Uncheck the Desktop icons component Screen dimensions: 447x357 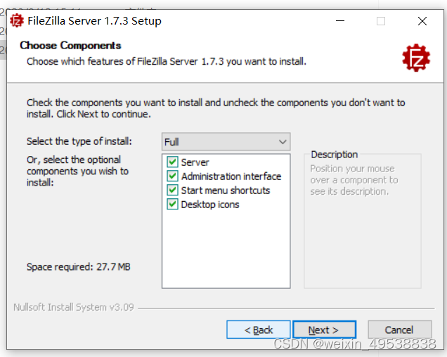172,205
